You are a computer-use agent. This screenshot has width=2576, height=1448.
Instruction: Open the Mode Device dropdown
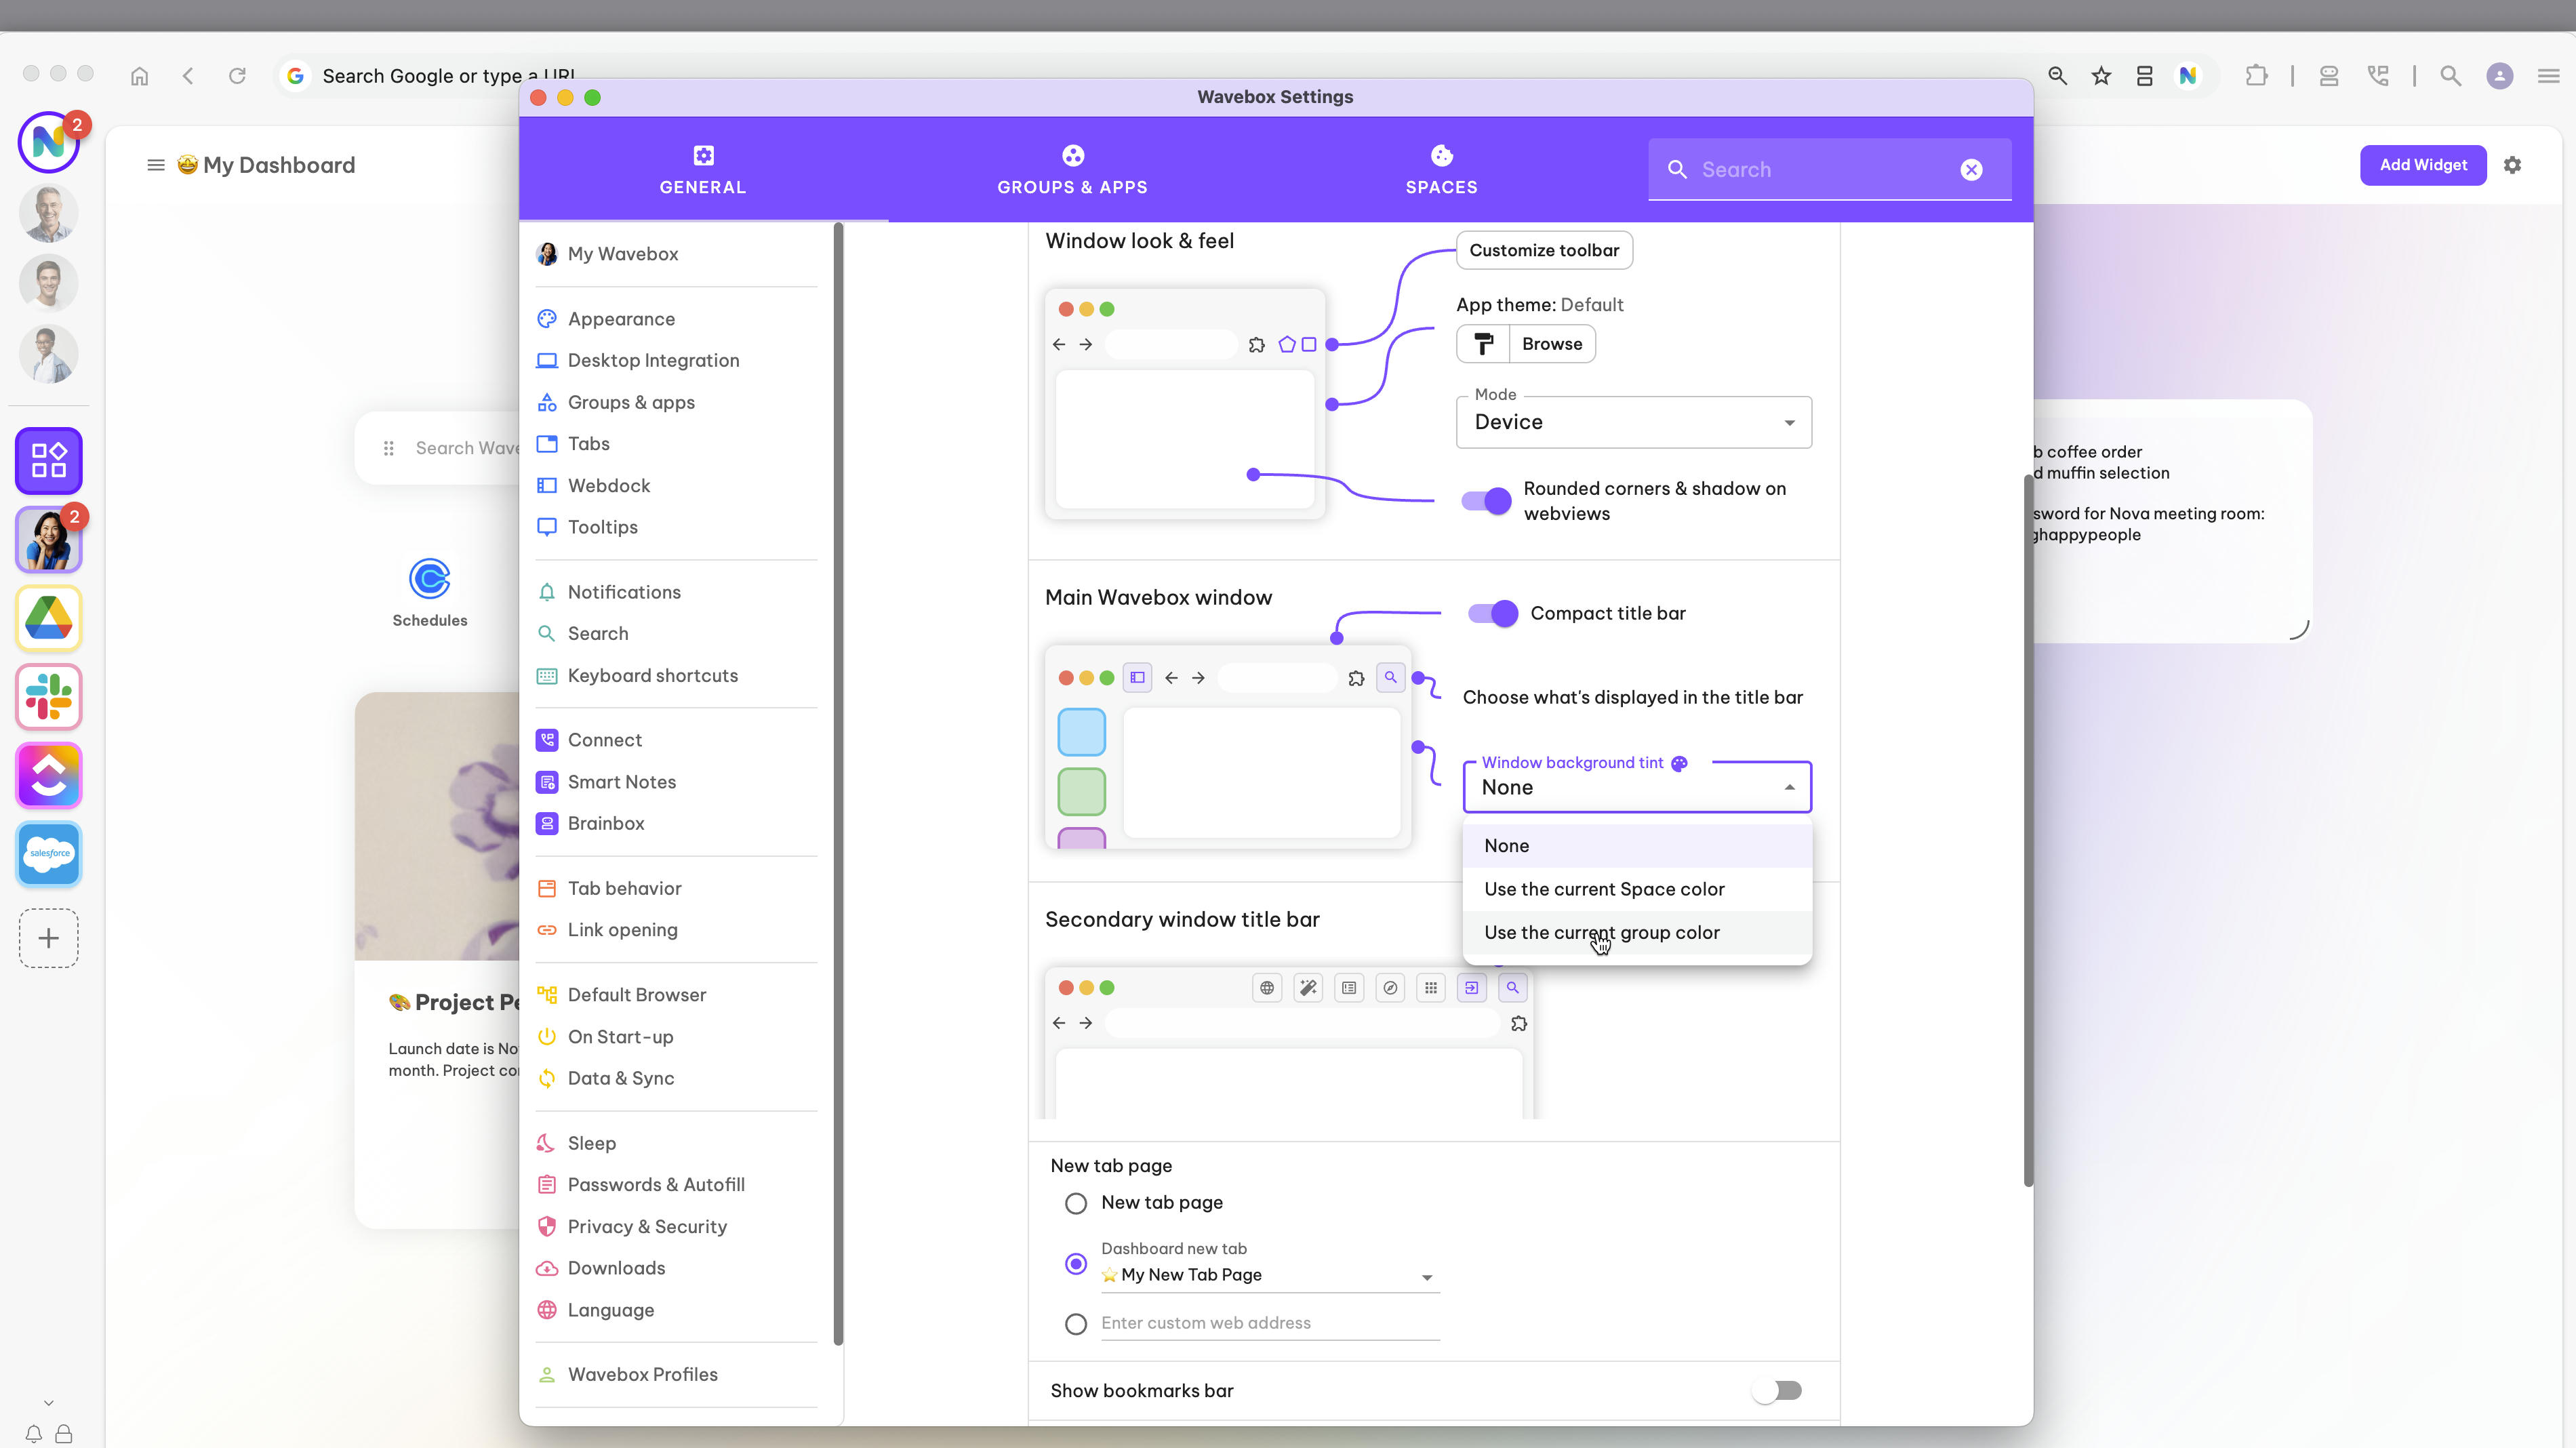(1633, 422)
